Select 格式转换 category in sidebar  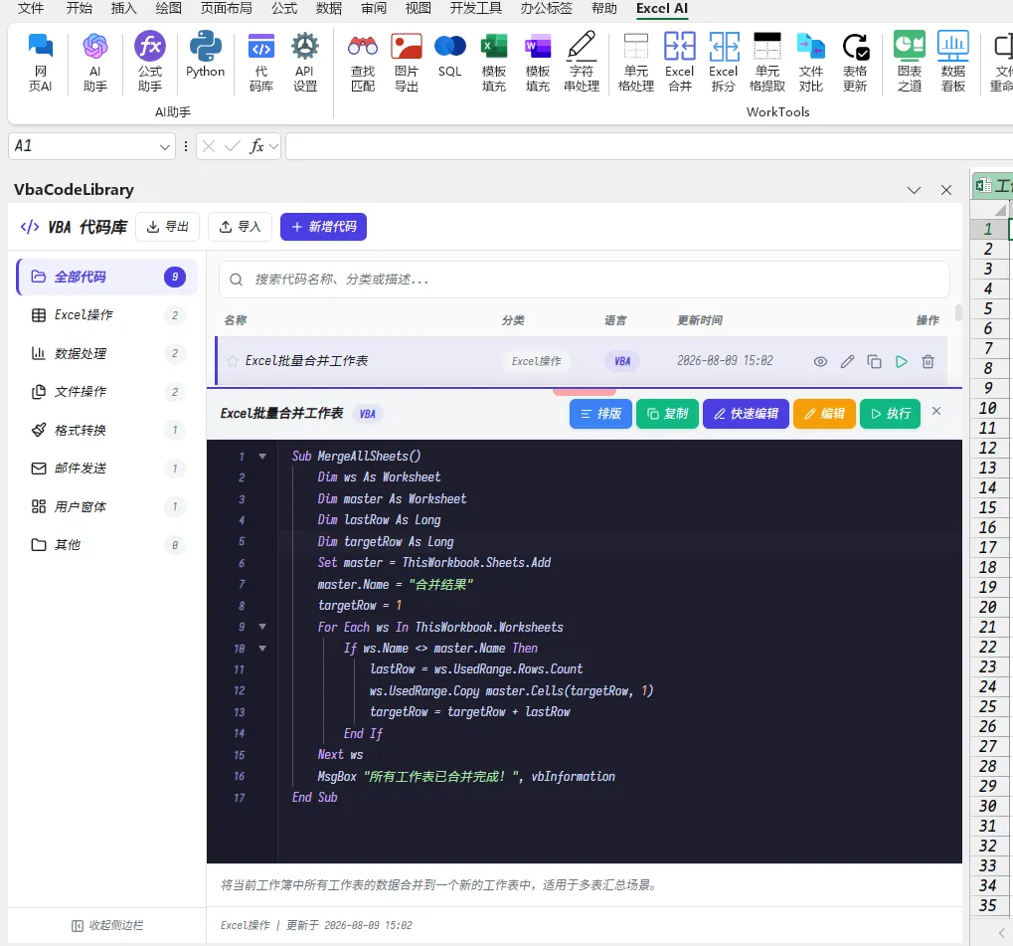pyautogui.click(x=106, y=430)
